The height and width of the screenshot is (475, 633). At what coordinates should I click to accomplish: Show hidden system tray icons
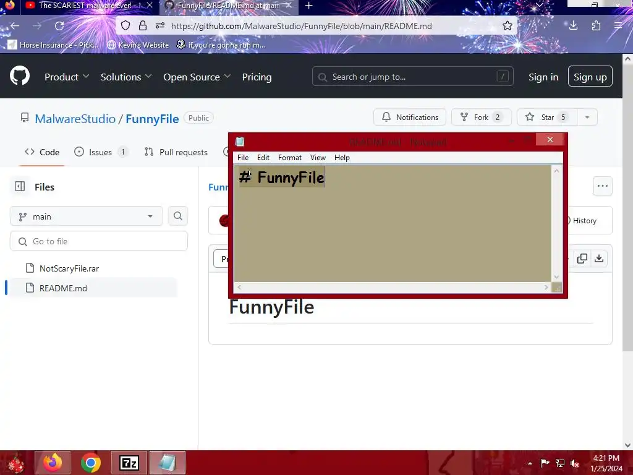pyautogui.click(x=530, y=463)
